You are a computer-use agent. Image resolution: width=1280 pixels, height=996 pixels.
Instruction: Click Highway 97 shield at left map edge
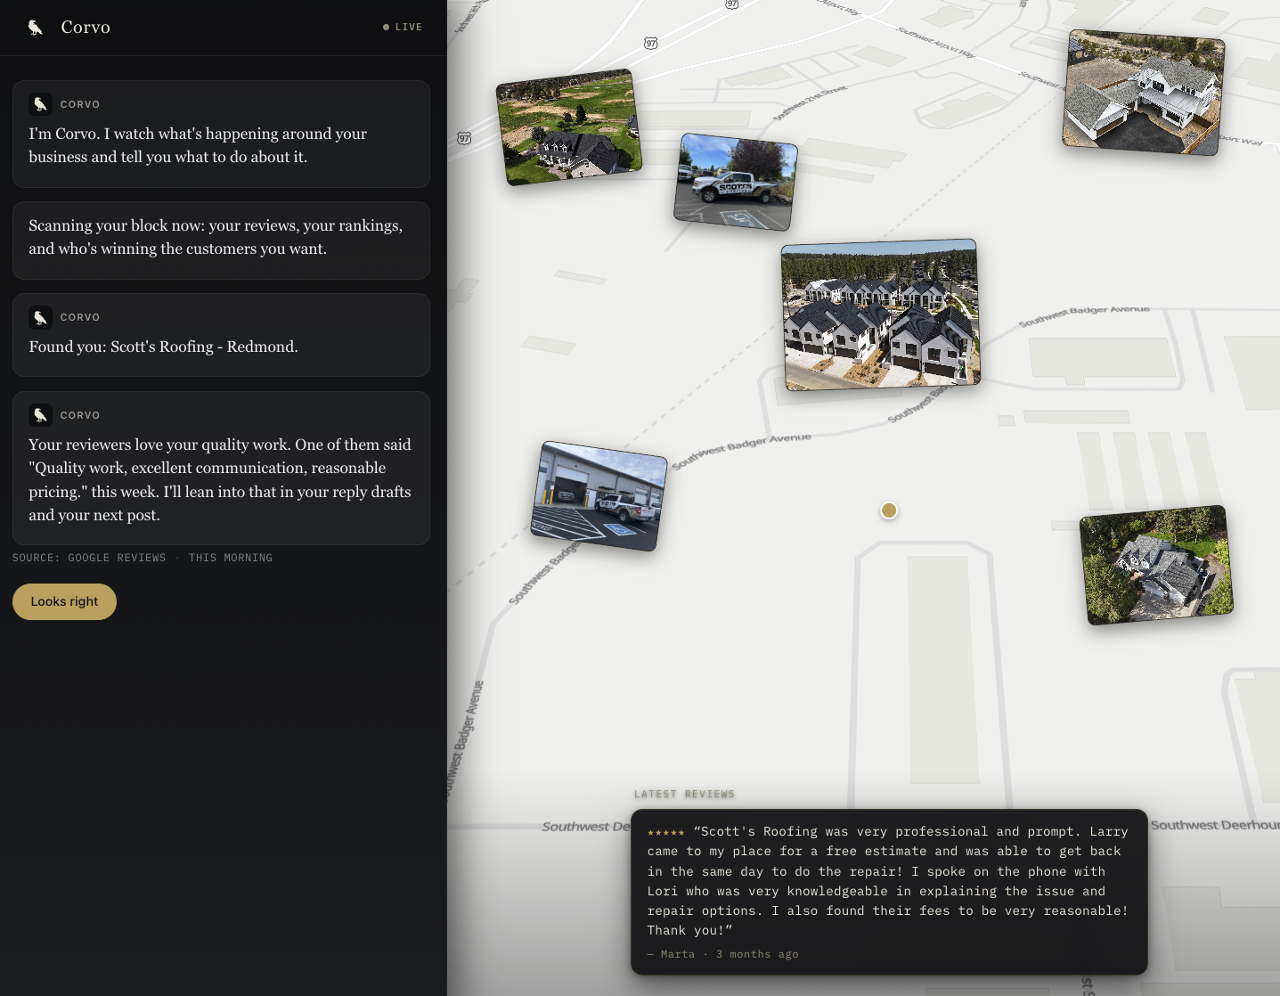pos(464,138)
